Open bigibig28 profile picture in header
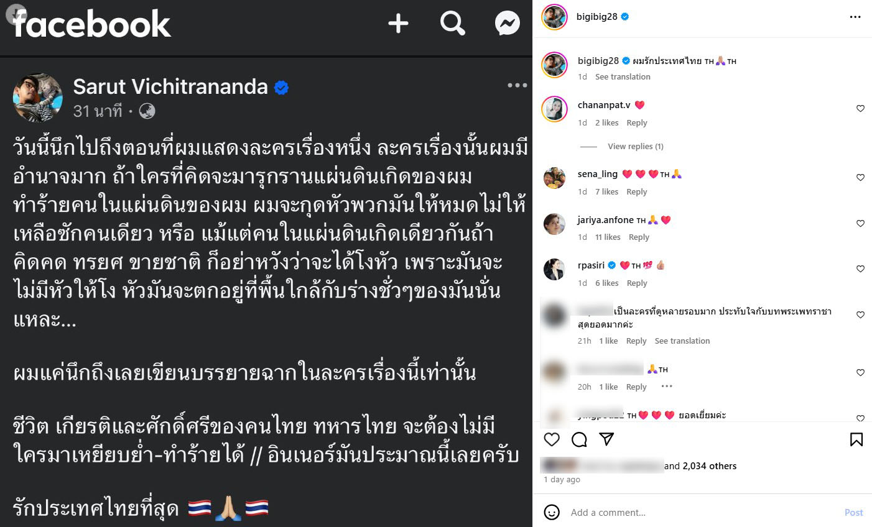 click(x=554, y=17)
